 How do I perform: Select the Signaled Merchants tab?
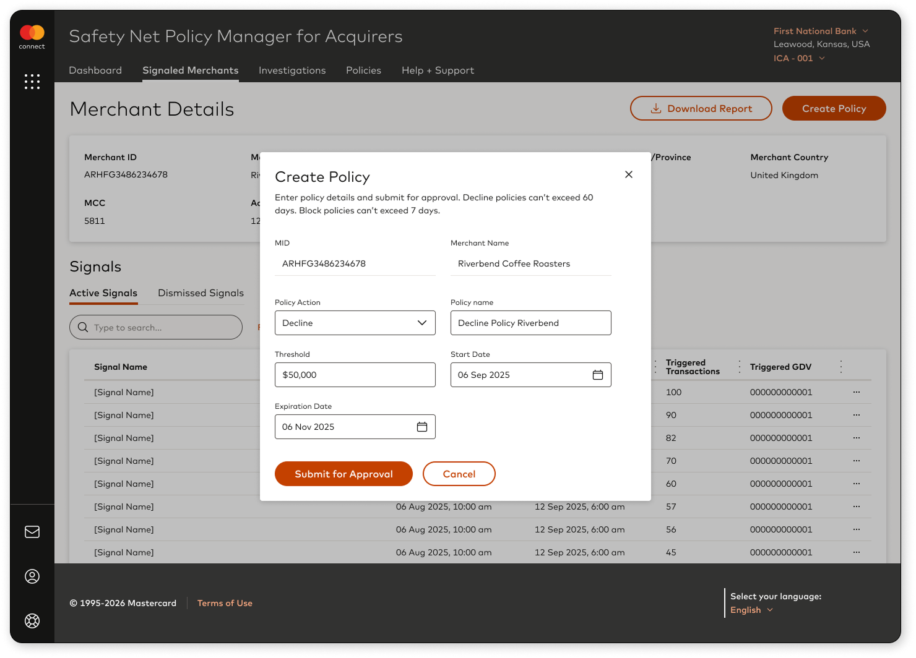pyautogui.click(x=191, y=70)
